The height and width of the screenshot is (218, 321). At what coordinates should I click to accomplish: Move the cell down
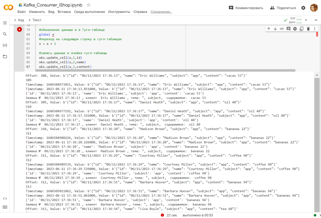(276, 29)
